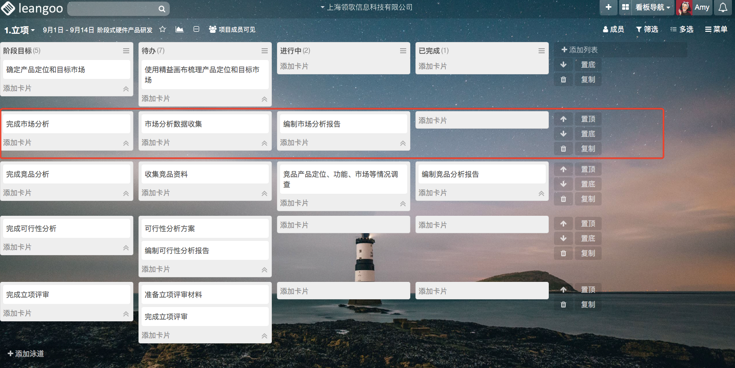This screenshot has height=368, width=735.
Task: Expand the 看板导航 dropdown
Action: pos(652,7)
